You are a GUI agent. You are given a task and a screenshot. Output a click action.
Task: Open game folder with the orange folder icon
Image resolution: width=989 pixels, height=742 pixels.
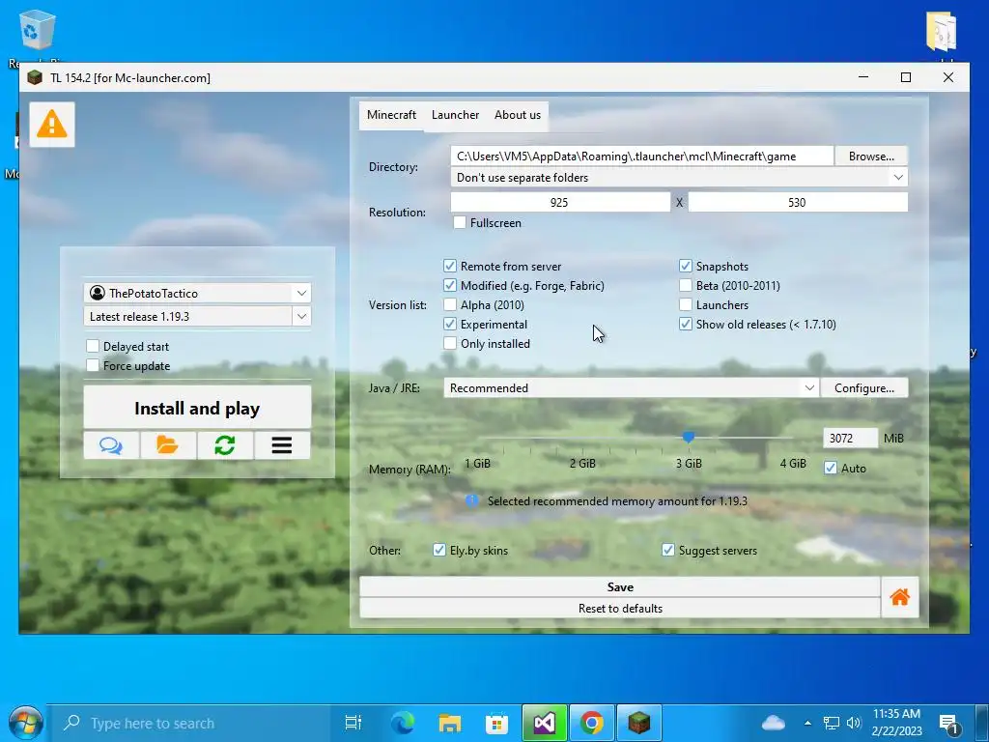click(x=168, y=445)
